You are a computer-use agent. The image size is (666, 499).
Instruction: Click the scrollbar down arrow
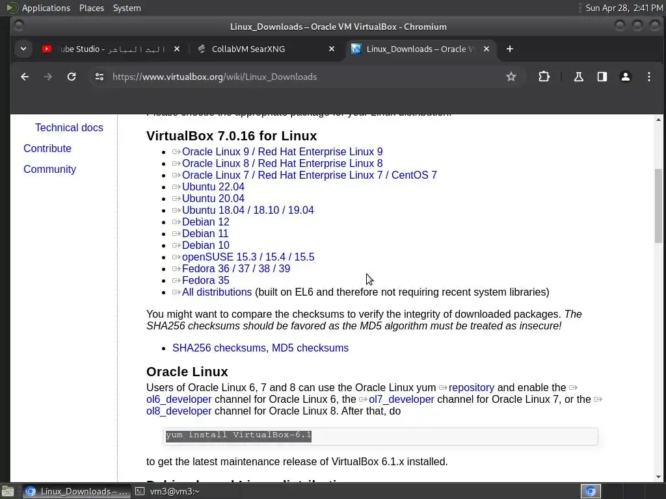(x=658, y=476)
